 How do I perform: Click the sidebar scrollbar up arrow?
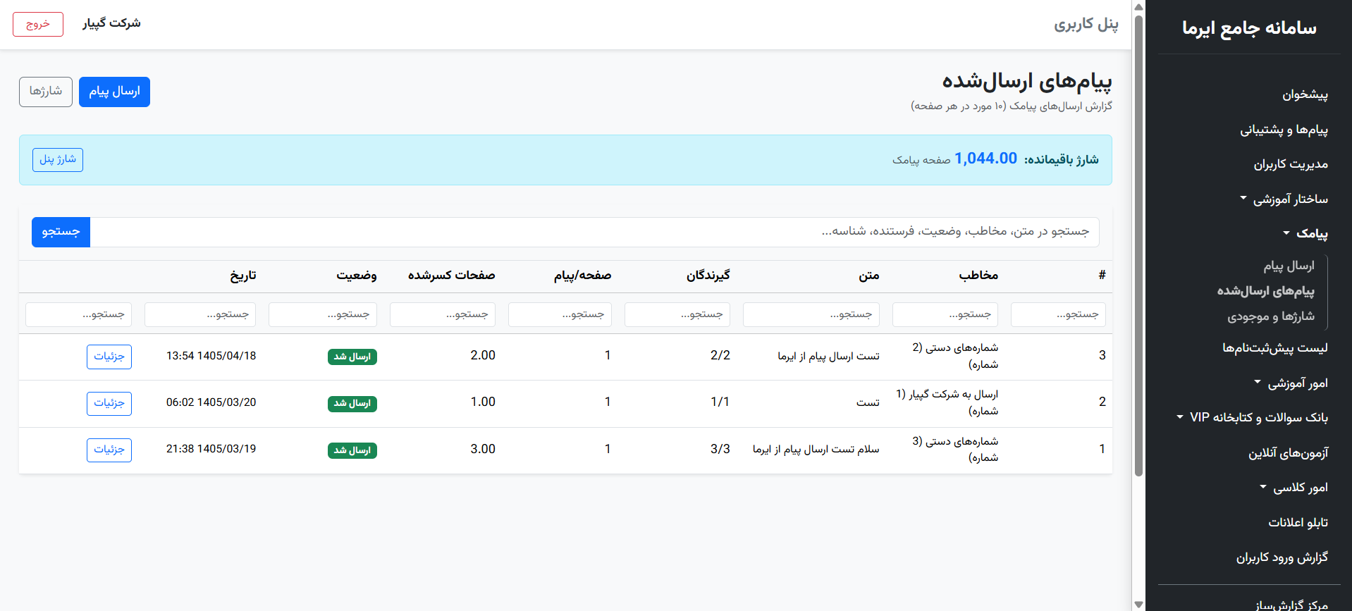coord(1138,7)
